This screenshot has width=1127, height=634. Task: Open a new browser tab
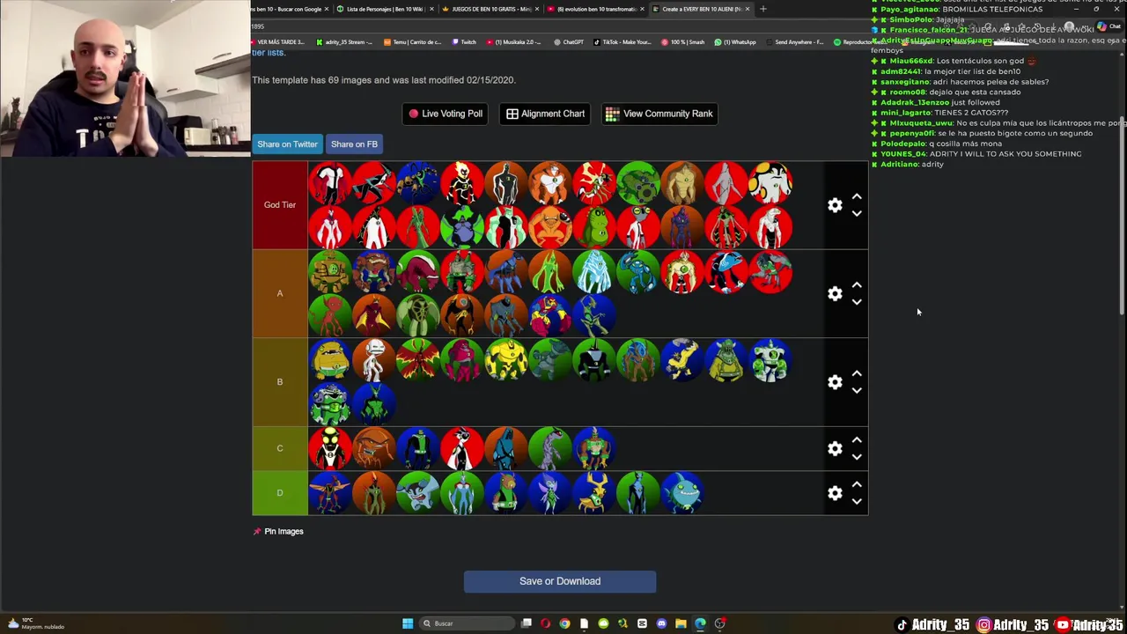tap(763, 9)
